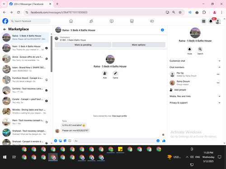Click the Marketplace listing $1,600 header link
The image size is (226, 169).
click(73, 39)
